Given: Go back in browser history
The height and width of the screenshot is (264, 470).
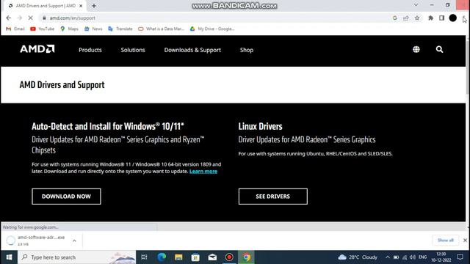Looking at the screenshot, I should (8, 18).
